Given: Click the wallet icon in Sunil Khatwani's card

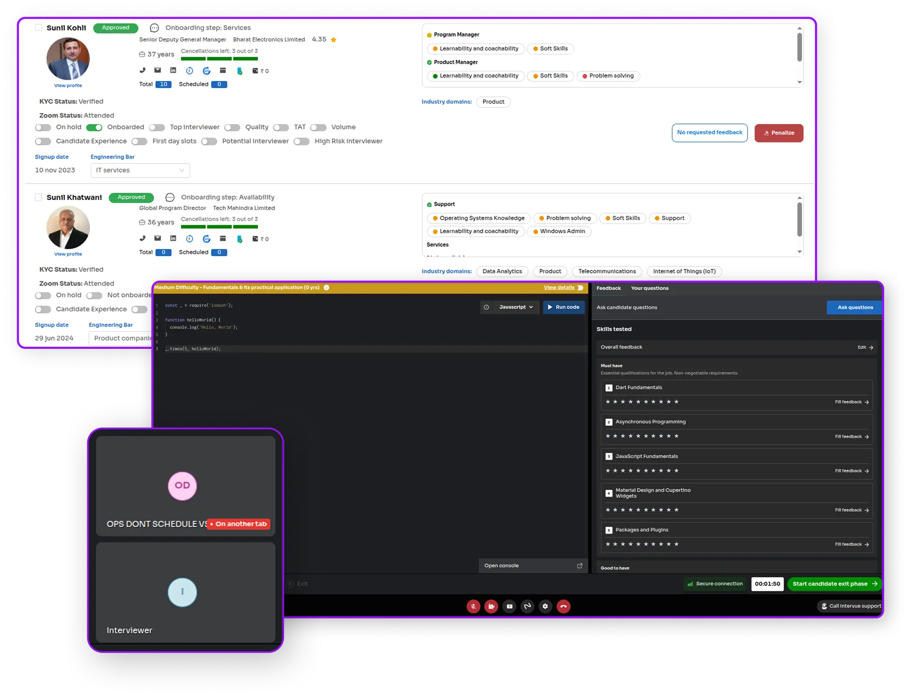Looking at the screenshot, I should click(x=255, y=239).
